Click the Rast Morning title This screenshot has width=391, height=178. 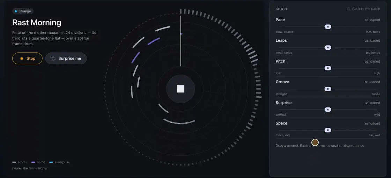click(37, 23)
